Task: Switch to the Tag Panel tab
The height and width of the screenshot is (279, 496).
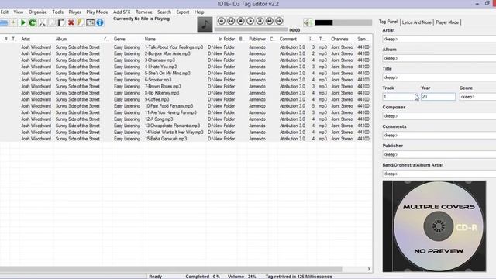Action: 388,22
